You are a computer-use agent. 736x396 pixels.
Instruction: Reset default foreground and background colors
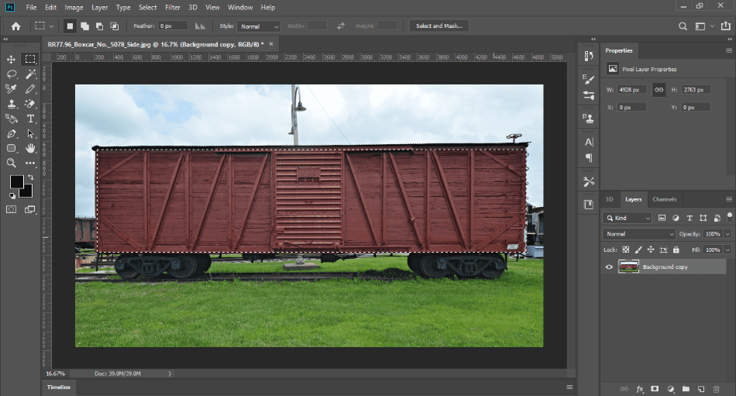[x=12, y=196]
